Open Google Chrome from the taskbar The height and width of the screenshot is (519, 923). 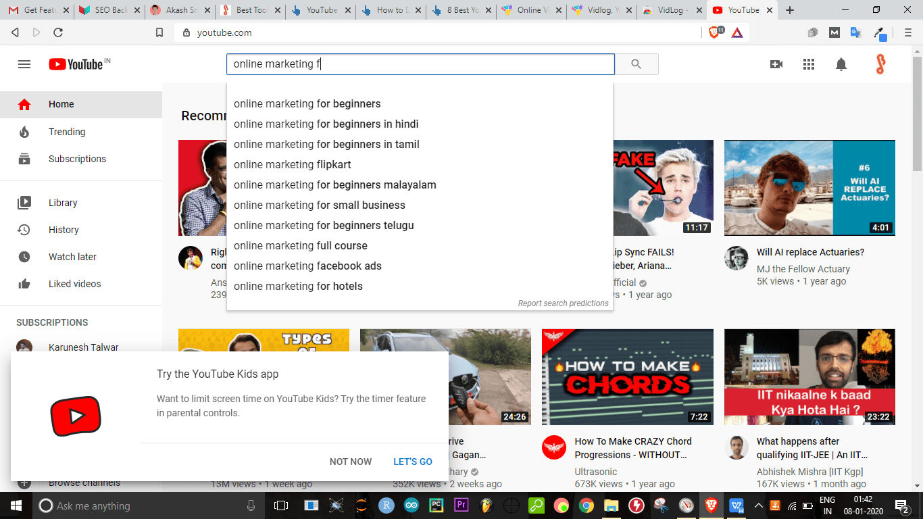coord(587,505)
